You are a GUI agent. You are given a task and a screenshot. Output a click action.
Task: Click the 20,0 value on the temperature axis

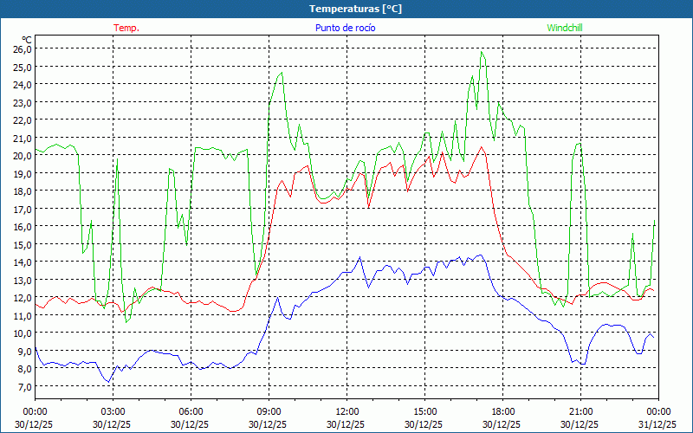tap(23, 155)
